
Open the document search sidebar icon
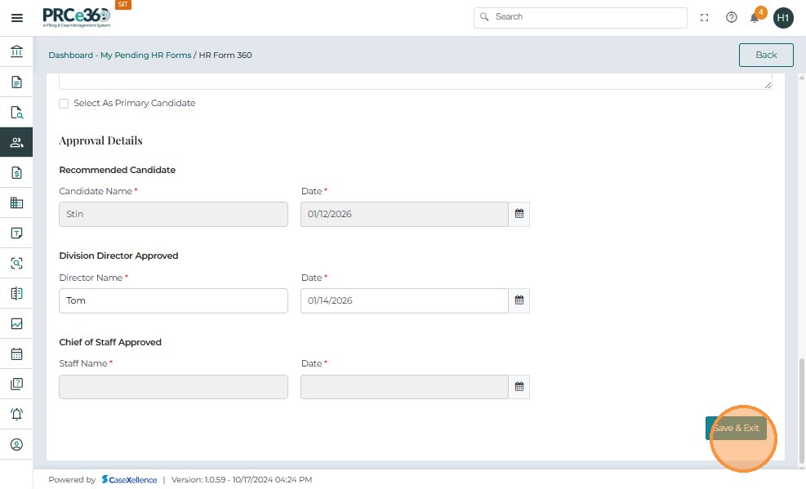click(16, 113)
